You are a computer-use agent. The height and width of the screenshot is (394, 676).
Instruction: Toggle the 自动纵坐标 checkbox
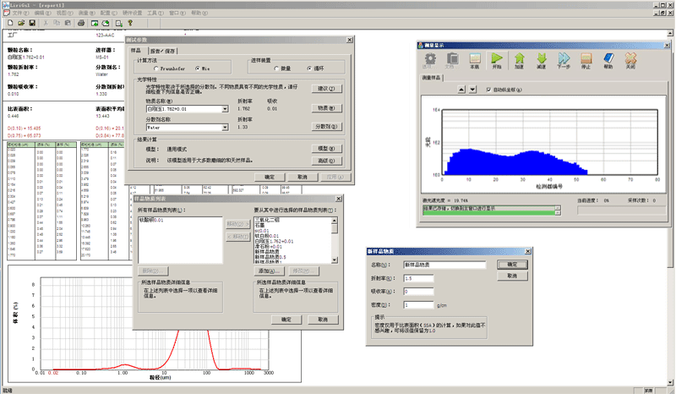click(x=489, y=88)
